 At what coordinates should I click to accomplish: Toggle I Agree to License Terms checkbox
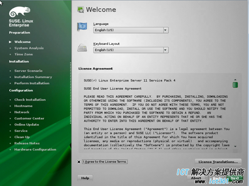(79, 162)
